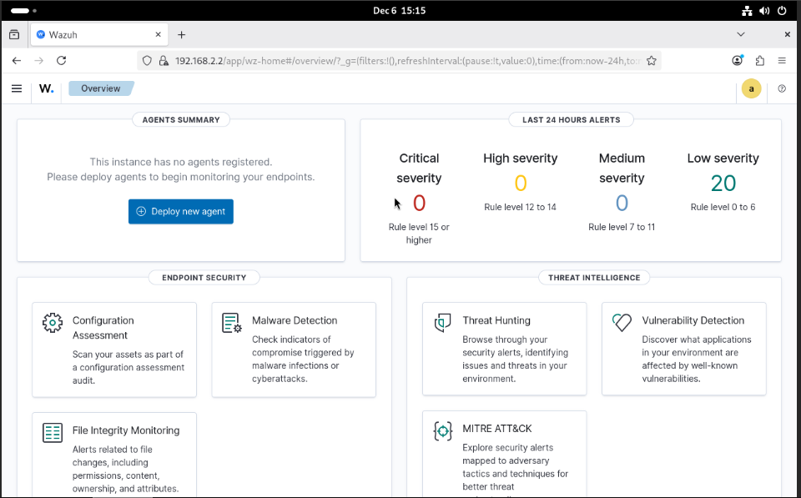The width and height of the screenshot is (801, 498).
Task: Click the MITRE ATT&CK target icon
Action: coord(443,431)
